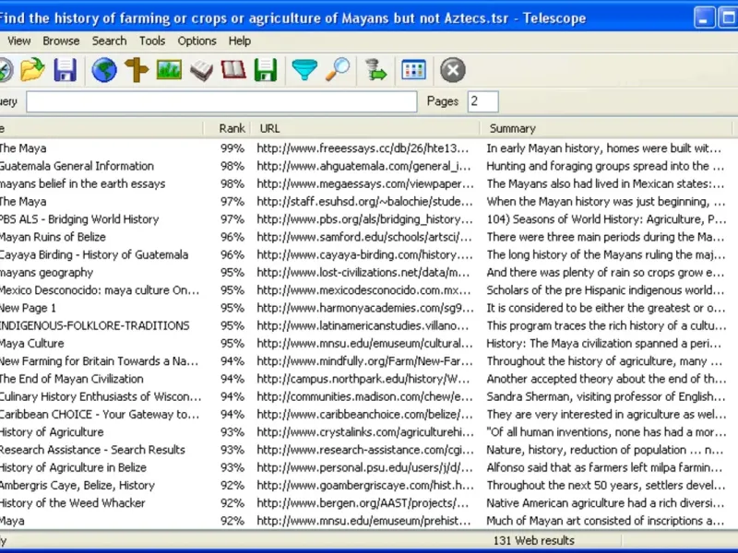
Task: Click the wooden signpost toolbar icon
Action: coord(137,70)
